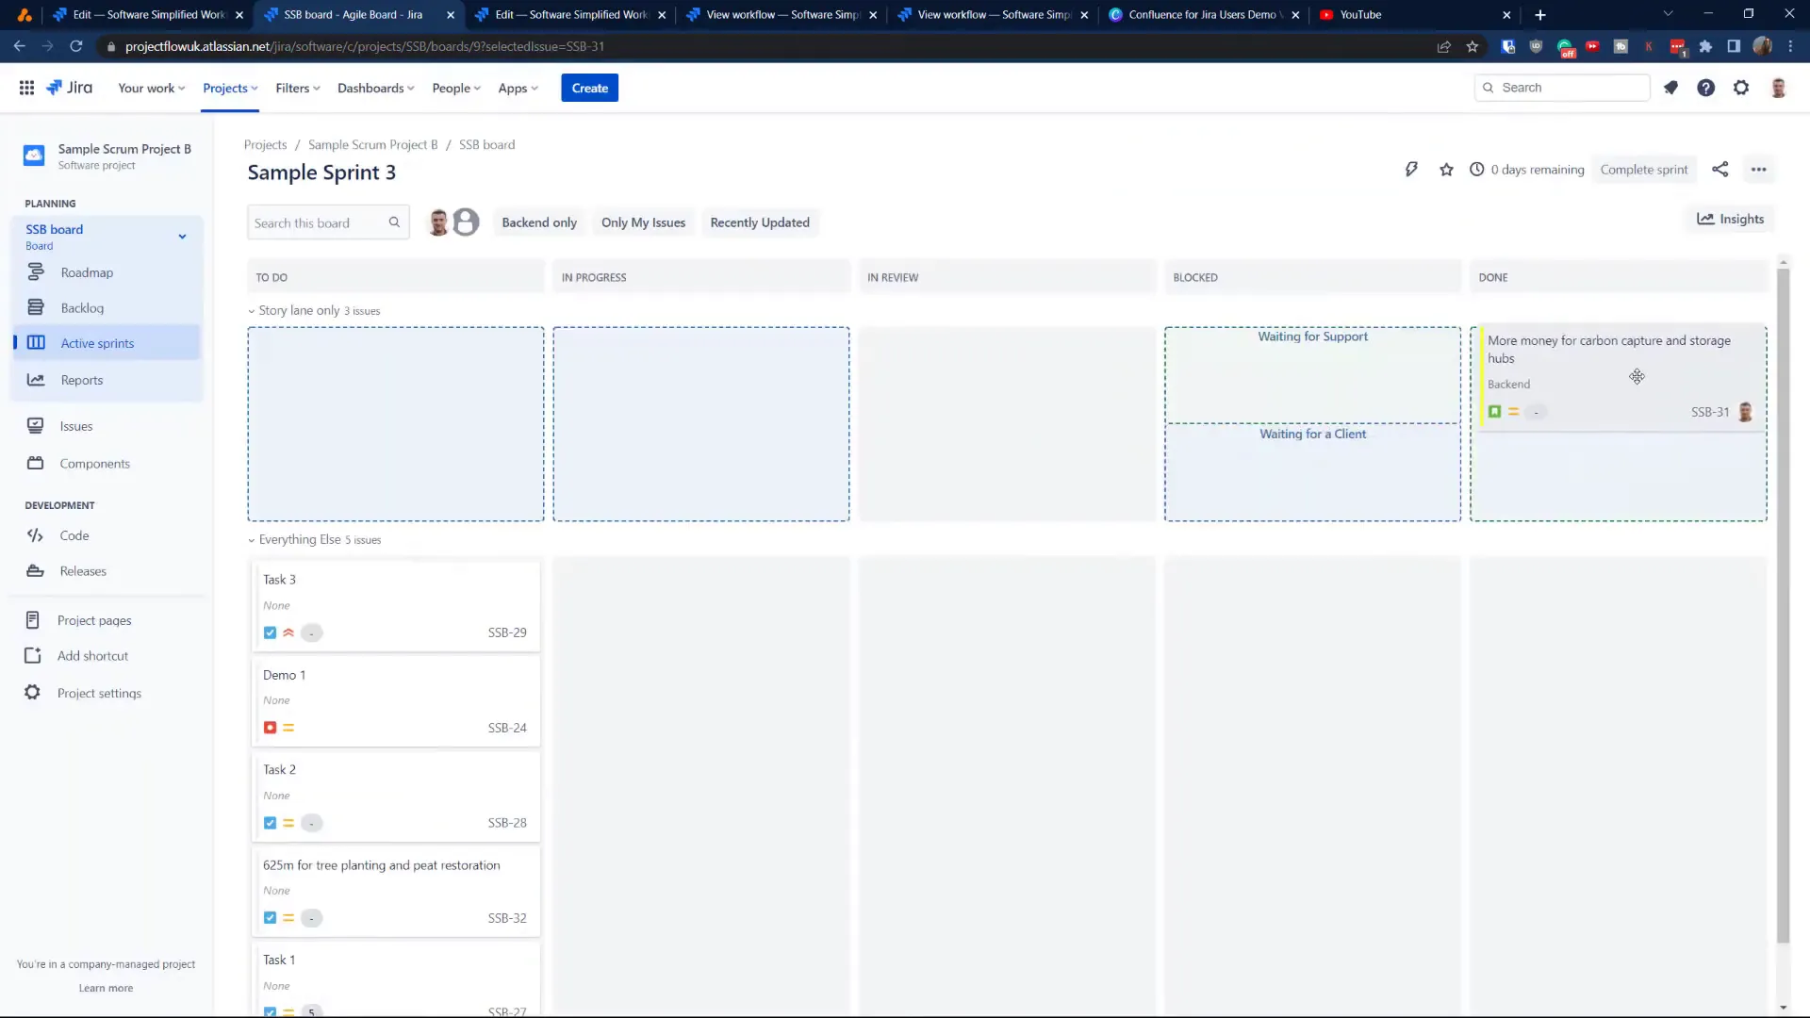1810x1018 pixels.
Task: Open the Task 2 card
Action: click(x=395, y=796)
